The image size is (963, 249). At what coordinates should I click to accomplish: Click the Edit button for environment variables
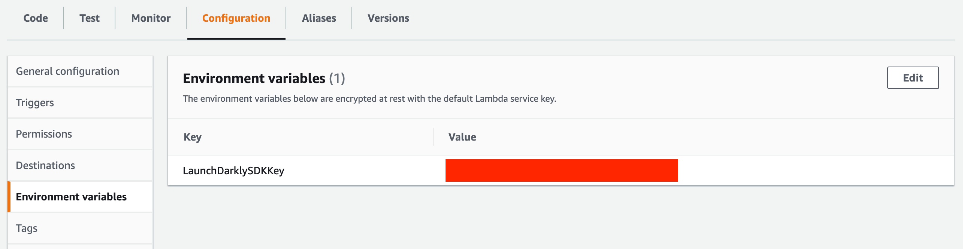[x=913, y=77]
